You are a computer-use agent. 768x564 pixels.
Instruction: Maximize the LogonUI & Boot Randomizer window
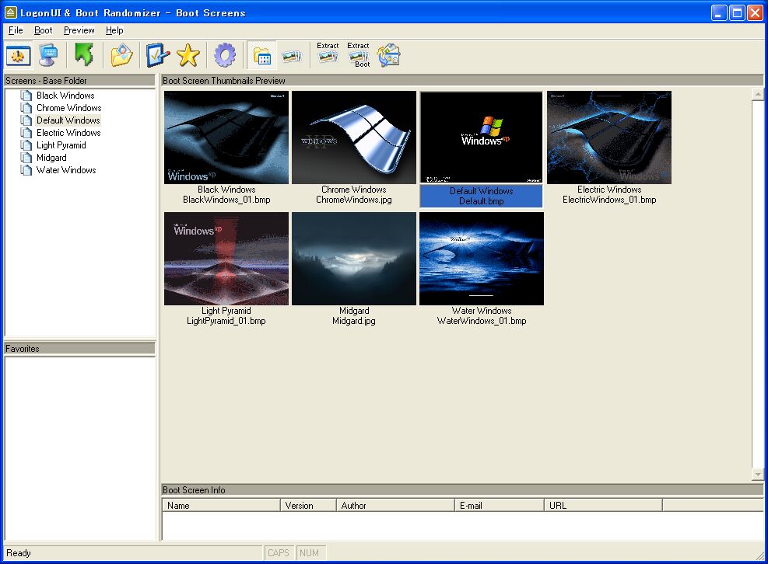pos(737,12)
